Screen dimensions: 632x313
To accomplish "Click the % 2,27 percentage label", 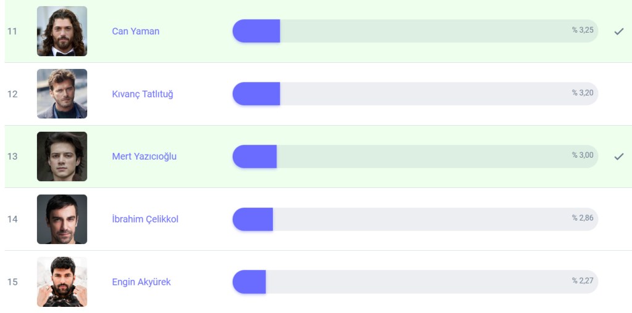I will click(x=582, y=281).
